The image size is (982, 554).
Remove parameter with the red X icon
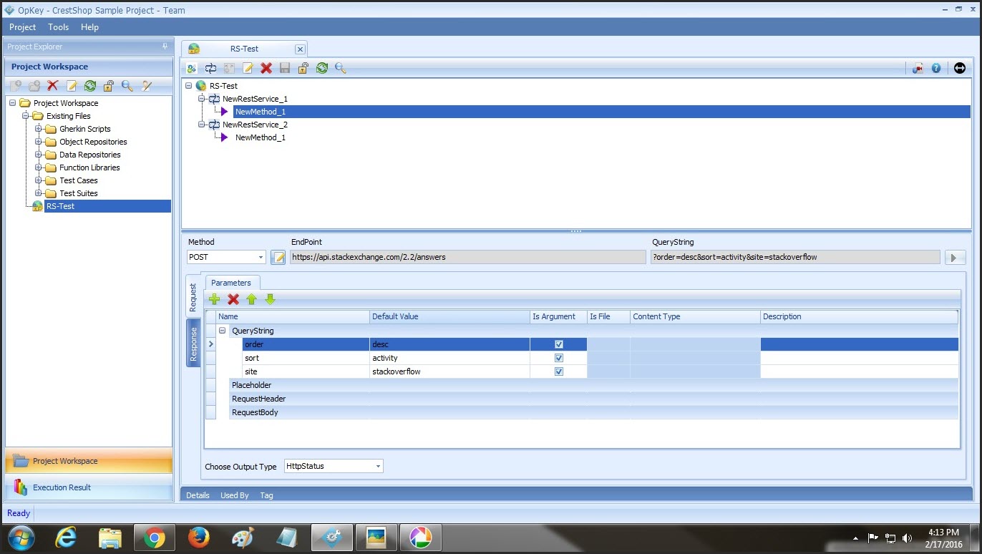[x=233, y=299]
